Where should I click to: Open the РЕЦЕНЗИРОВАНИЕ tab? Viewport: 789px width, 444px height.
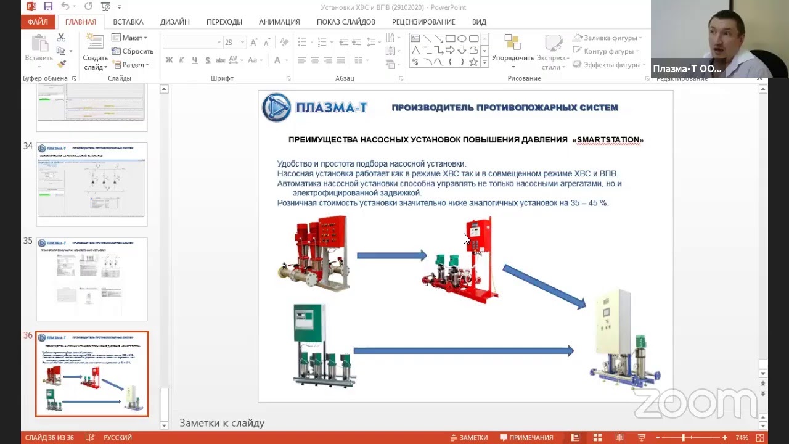(x=423, y=22)
